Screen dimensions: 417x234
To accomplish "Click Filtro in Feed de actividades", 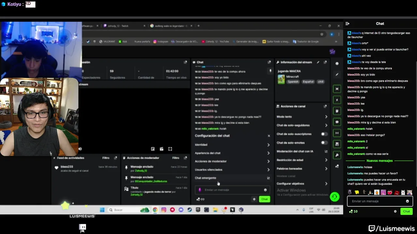I will [106, 158].
